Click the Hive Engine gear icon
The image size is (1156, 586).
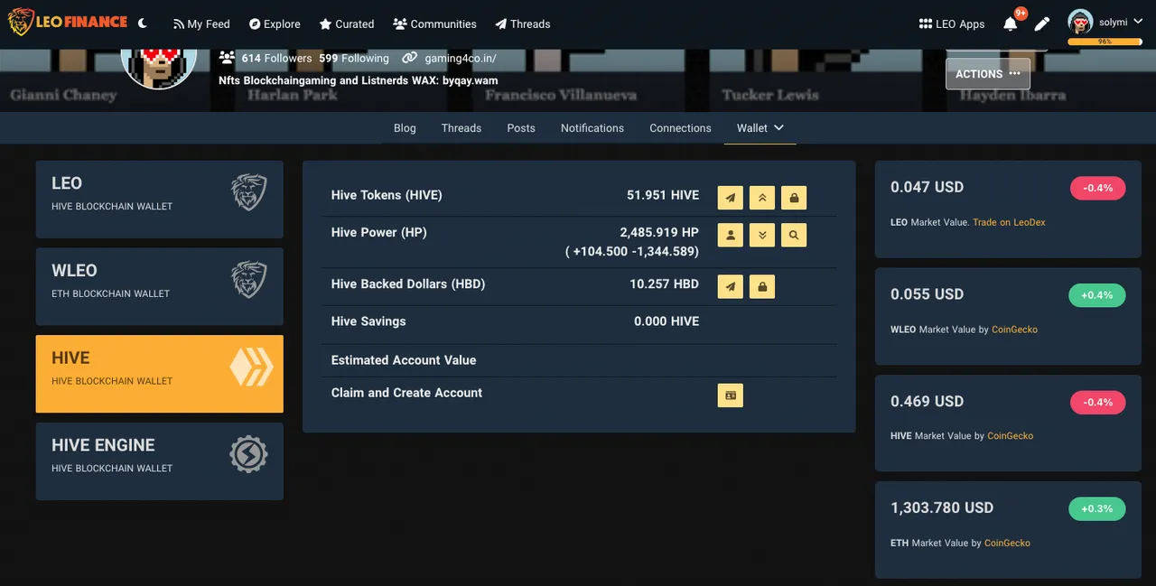(x=248, y=454)
